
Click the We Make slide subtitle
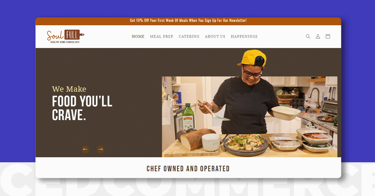pyautogui.click(x=69, y=89)
